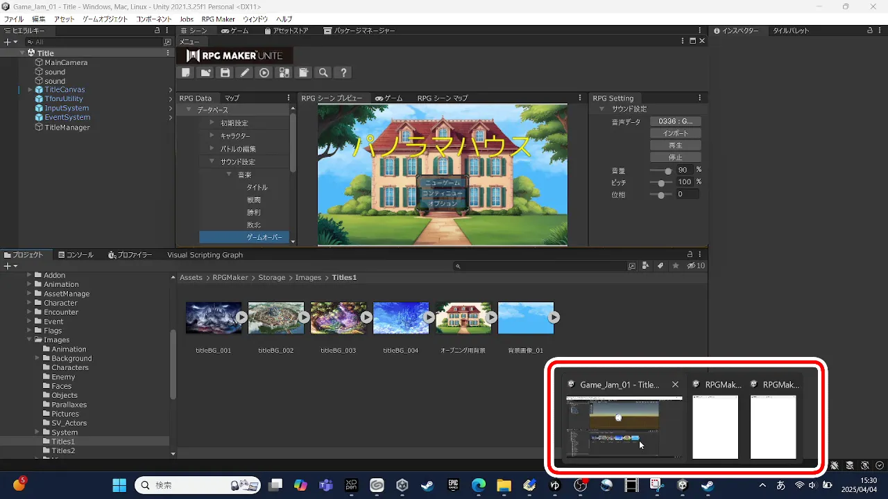This screenshot has height=499, width=888.
Task: Toggle the Inspector panel lock icon
Action: click(x=870, y=30)
